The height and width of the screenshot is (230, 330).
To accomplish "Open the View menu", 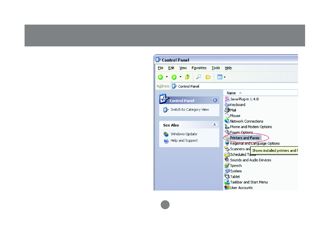I will pos(183,68).
